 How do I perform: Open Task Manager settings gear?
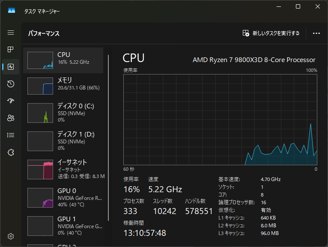coord(11,236)
